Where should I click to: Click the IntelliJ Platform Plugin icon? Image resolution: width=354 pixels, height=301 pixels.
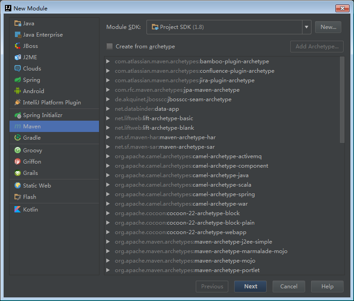click(x=18, y=102)
